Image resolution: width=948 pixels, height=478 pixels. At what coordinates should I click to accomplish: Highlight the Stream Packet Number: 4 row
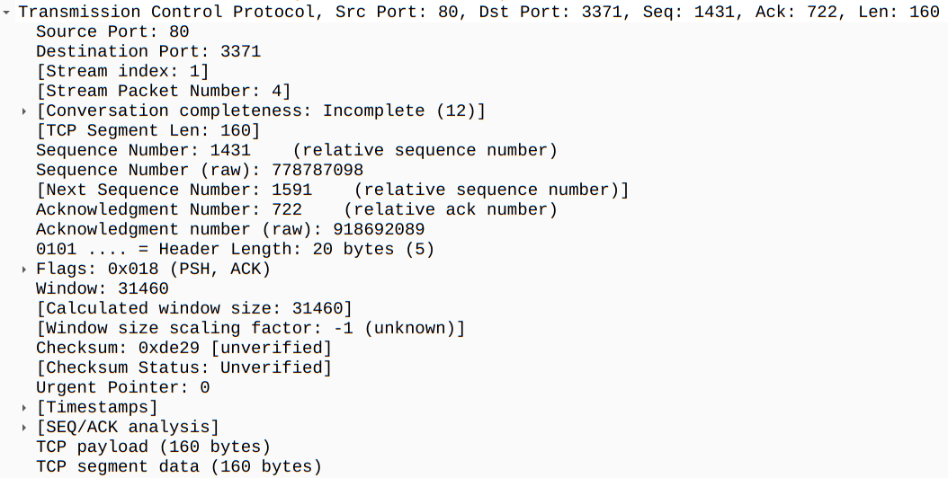[x=163, y=91]
